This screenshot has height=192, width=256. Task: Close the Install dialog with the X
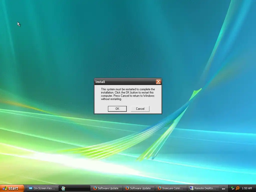click(x=158, y=82)
